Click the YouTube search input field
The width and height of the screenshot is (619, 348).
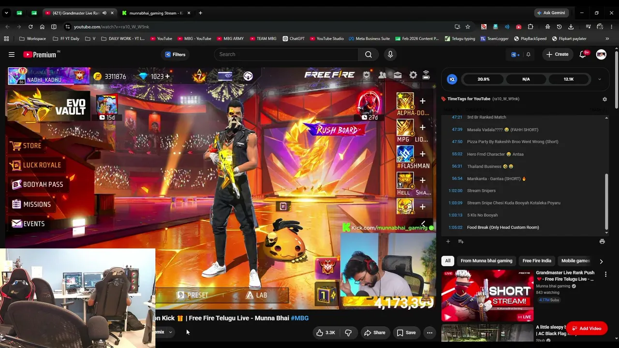pyautogui.click(x=286, y=55)
